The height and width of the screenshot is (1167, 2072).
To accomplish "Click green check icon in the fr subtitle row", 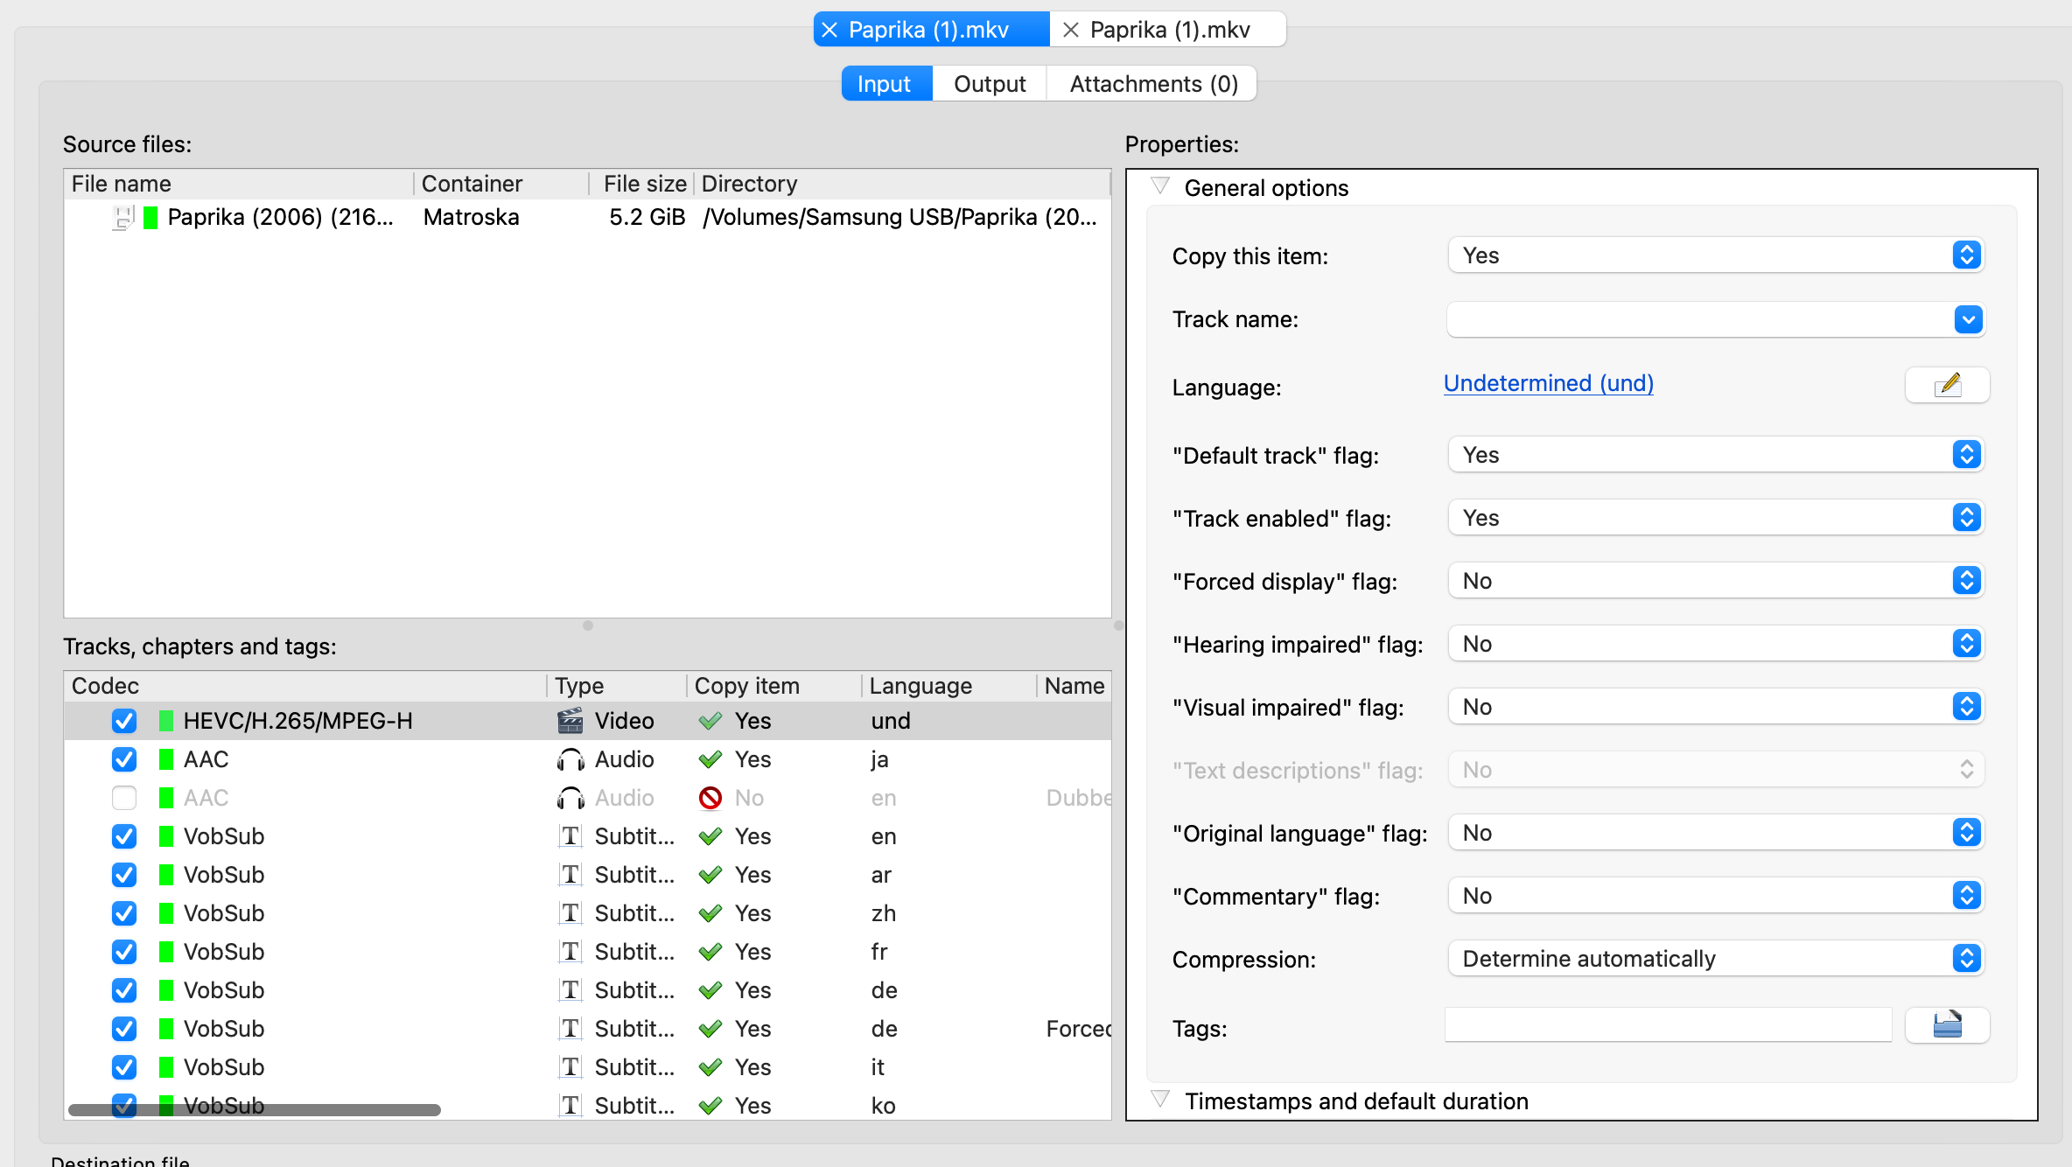I will point(710,952).
